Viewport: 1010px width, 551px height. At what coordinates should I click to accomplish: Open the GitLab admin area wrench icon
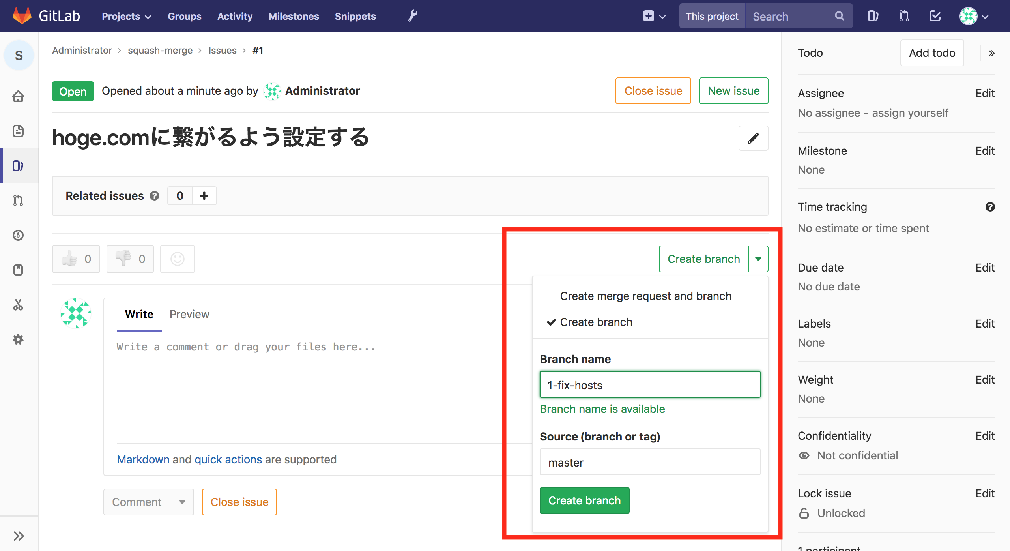412,16
